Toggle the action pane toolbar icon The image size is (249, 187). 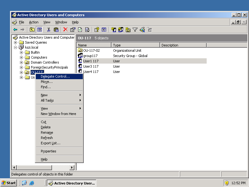104,30
